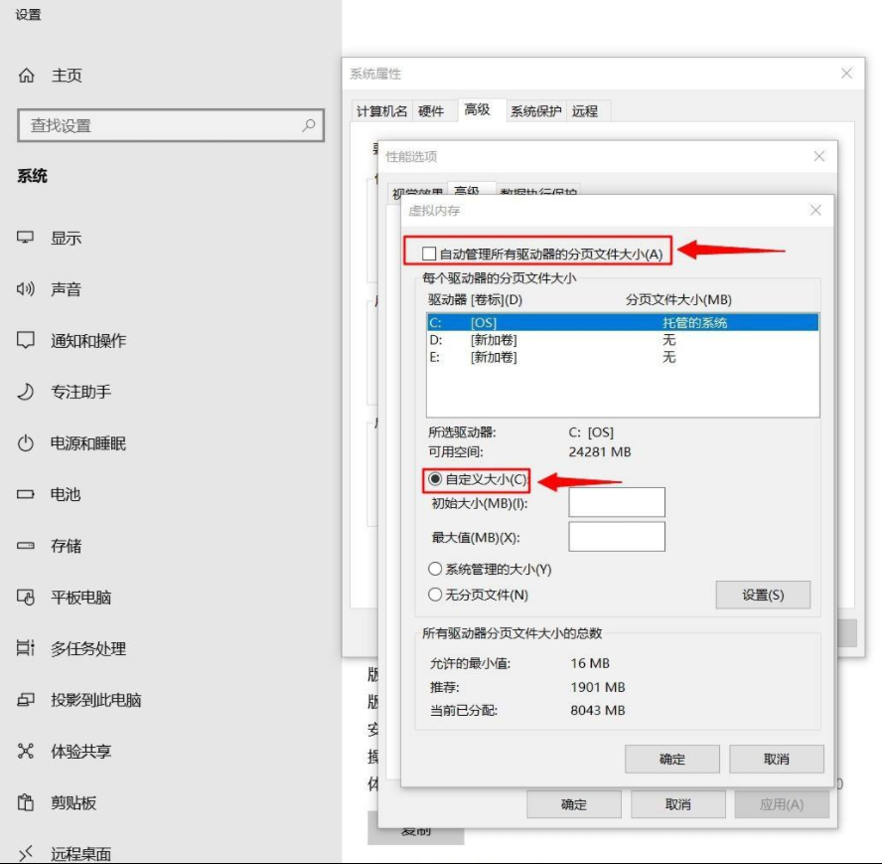Click 取消 in the 性能选项 dialog
882x864 pixels.
677,804
